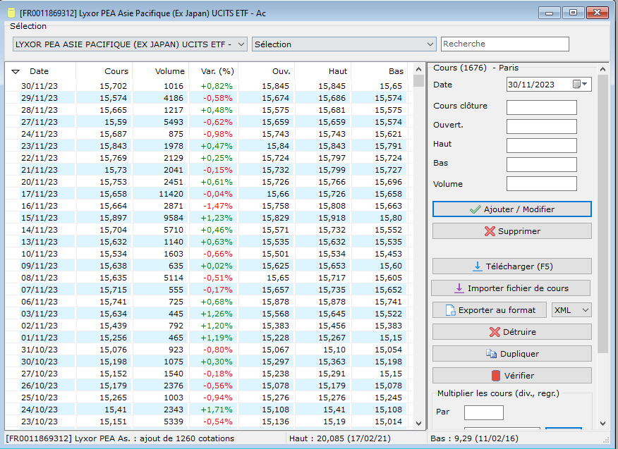Expand the date picker arrow for 30/11/2023

pyautogui.click(x=586, y=84)
